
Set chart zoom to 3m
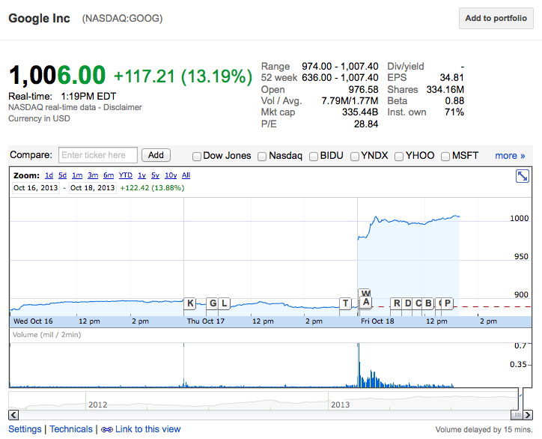pos(93,175)
